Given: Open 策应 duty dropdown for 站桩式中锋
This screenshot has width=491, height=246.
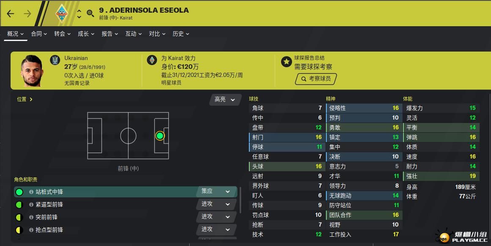Looking at the screenshot, I should click(216, 191).
